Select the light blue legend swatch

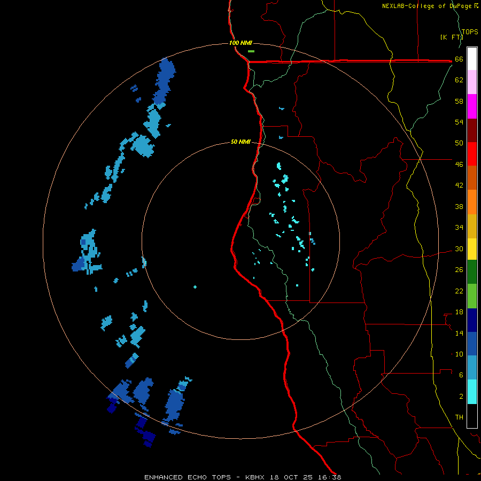pos(472,368)
